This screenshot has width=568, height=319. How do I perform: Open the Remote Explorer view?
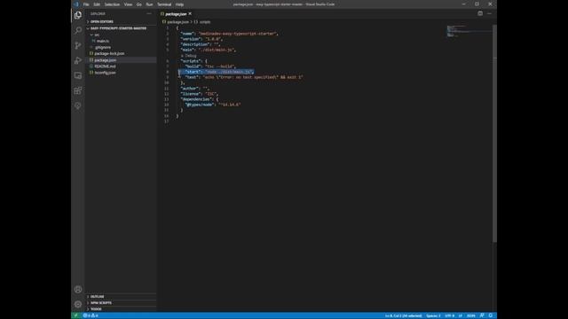click(x=78, y=75)
